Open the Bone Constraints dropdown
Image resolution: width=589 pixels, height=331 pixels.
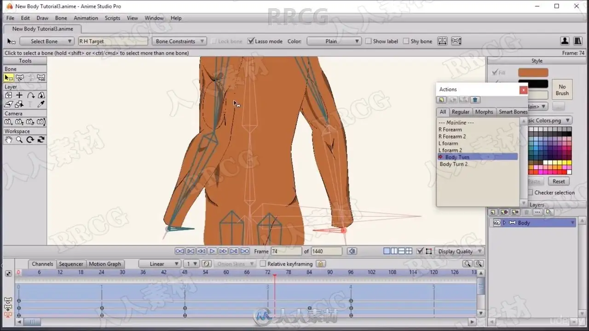[x=179, y=41]
